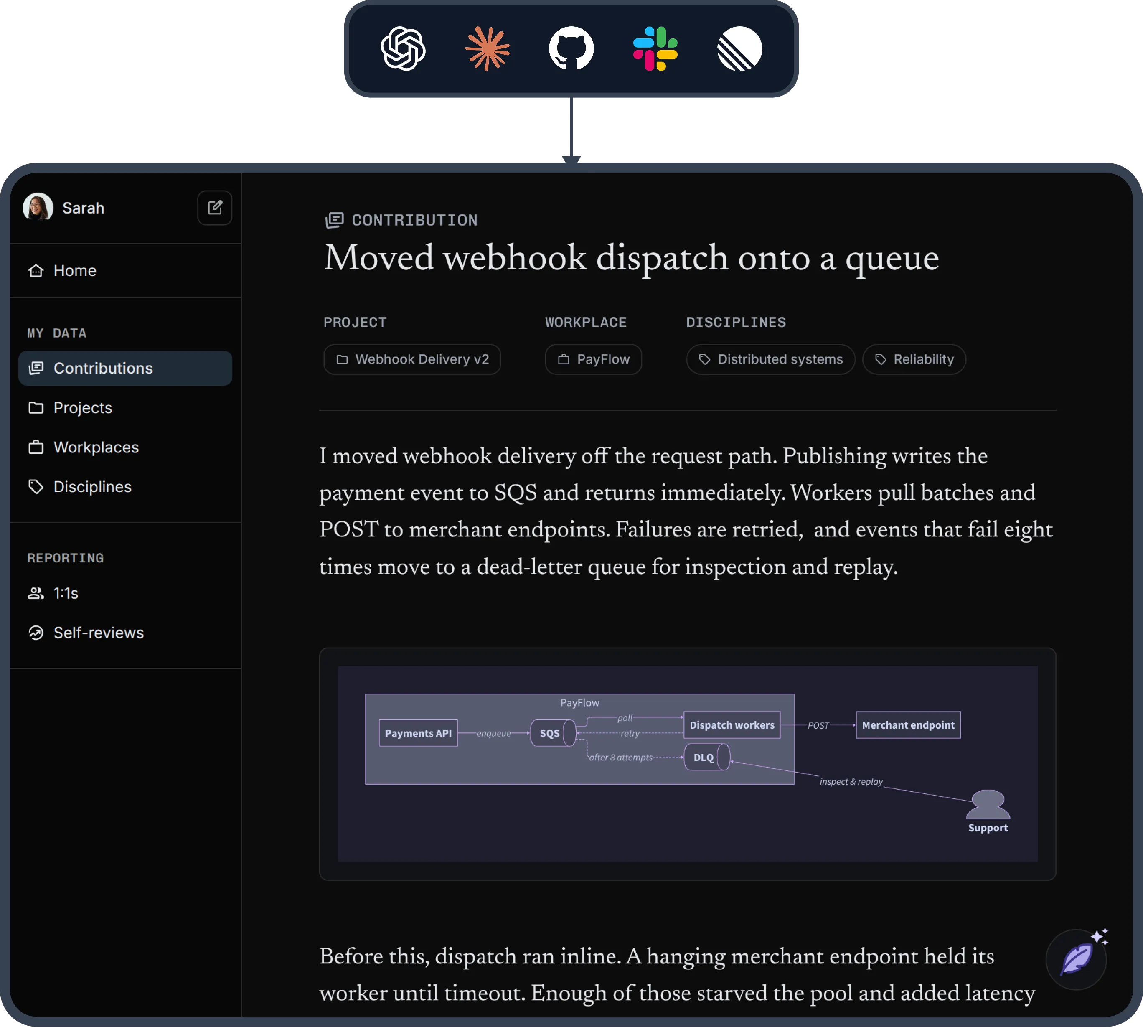The width and height of the screenshot is (1143, 1027).
Task: Open the architecture diagram image
Action: (687, 764)
